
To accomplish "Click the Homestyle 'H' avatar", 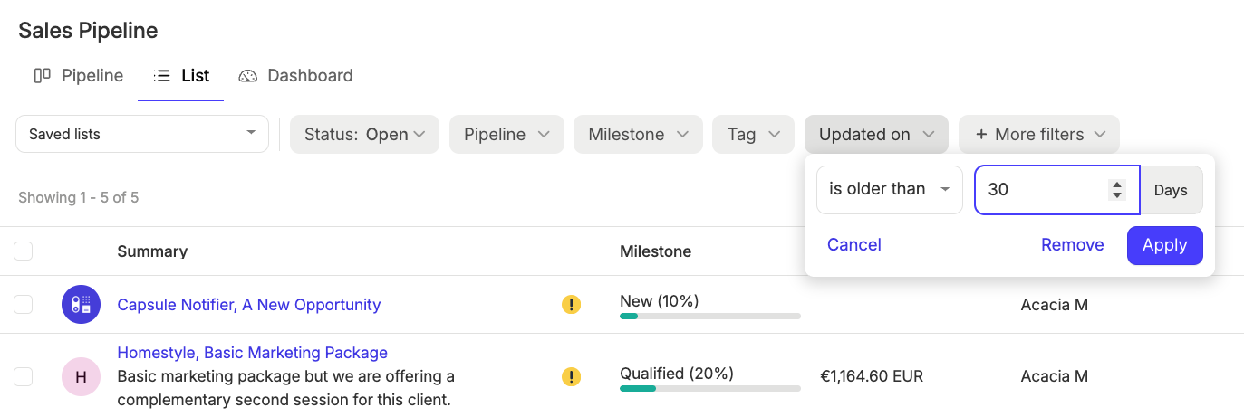I will (81, 377).
